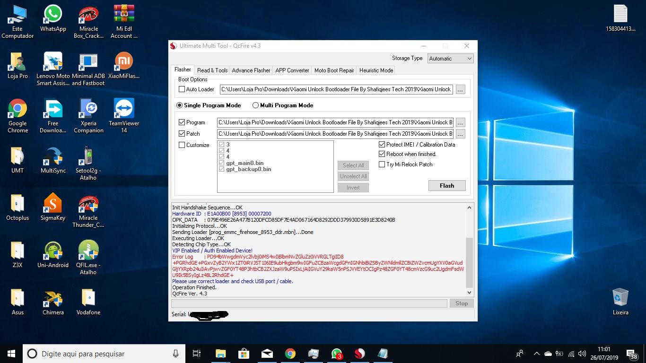Switch to Moto Boot Repair tab
Image resolution: width=646 pixels, height=363 pixels.
pos(334,70)
